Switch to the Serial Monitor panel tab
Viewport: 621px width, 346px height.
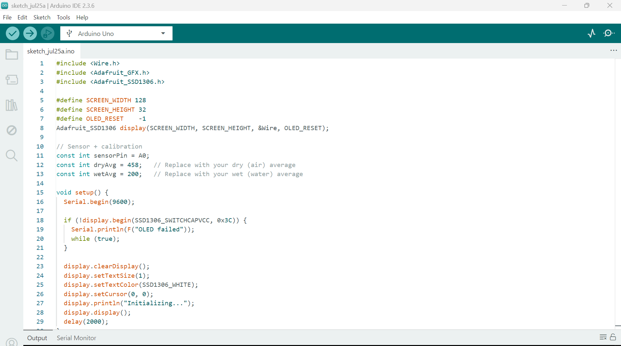pyautogui.click(x=76, y=338)
